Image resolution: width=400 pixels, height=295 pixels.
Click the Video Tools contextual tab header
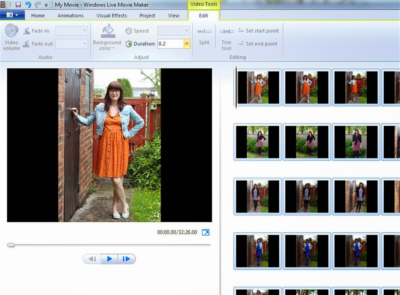coord(204,4)
